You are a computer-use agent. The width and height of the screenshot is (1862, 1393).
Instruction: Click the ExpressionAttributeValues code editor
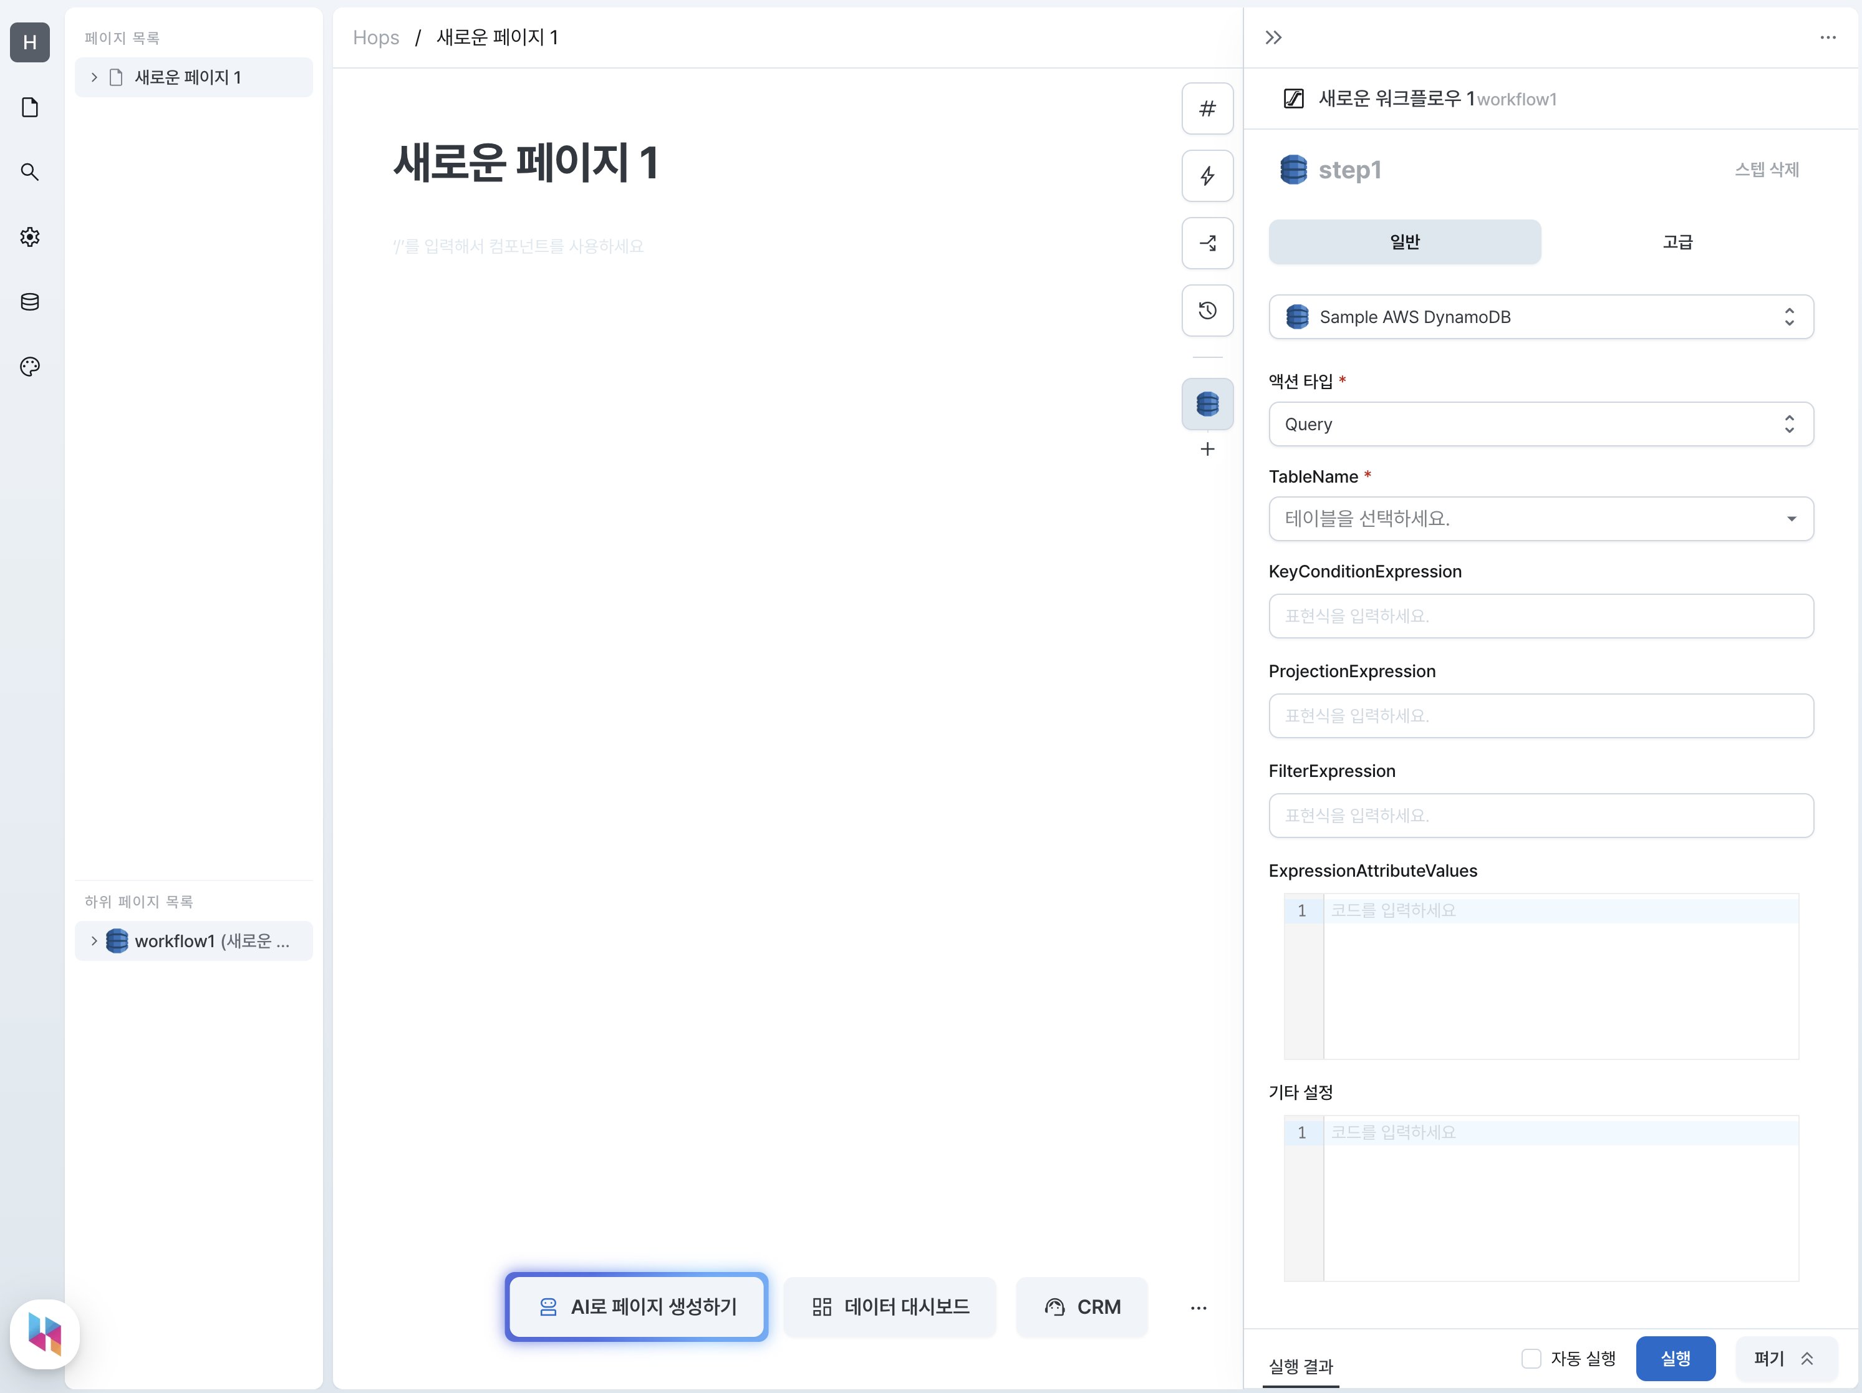(1540, 975)
